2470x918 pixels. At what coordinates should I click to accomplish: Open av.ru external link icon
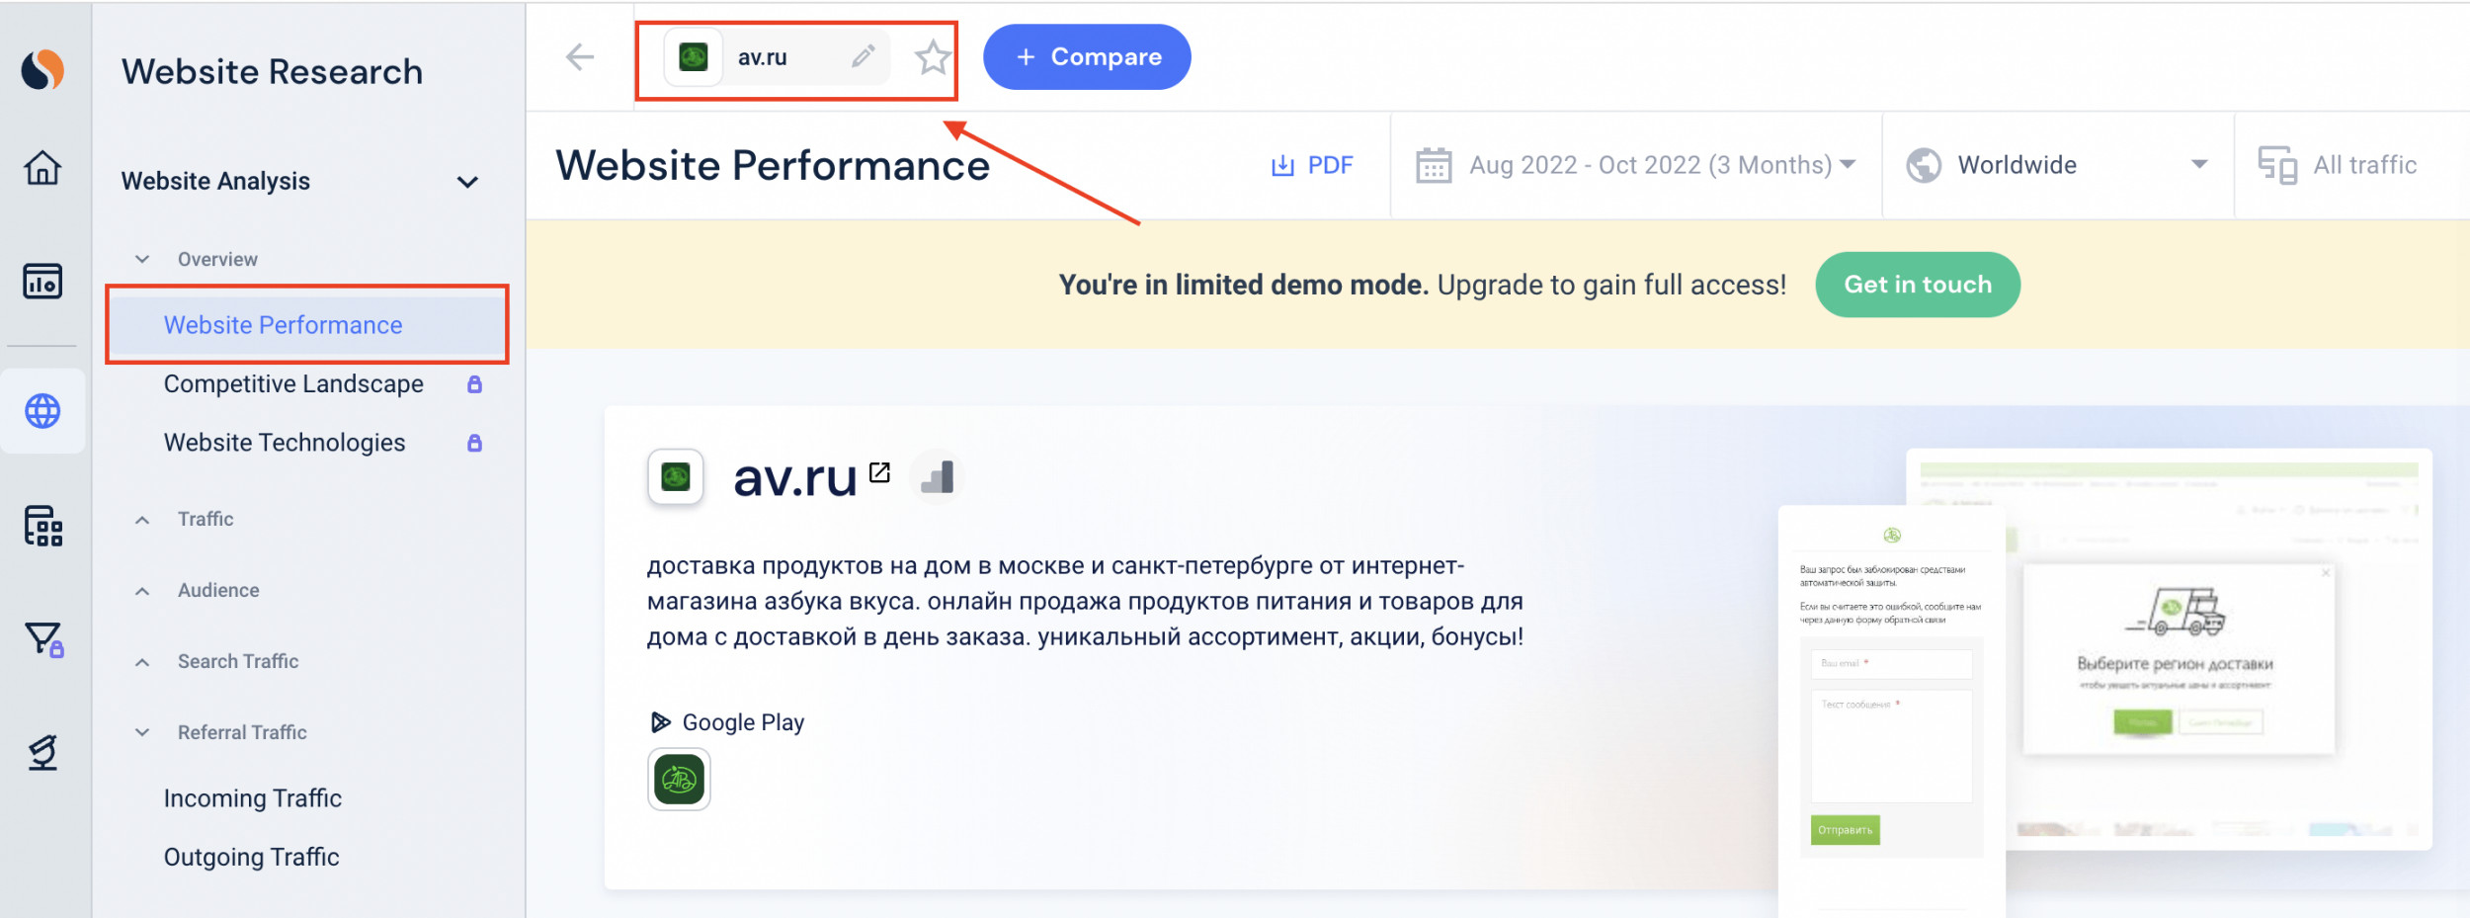[879, 472]
